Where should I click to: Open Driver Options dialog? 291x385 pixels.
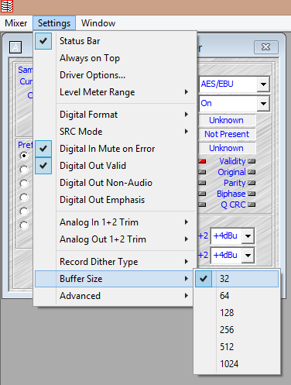(x=115, y=75)
